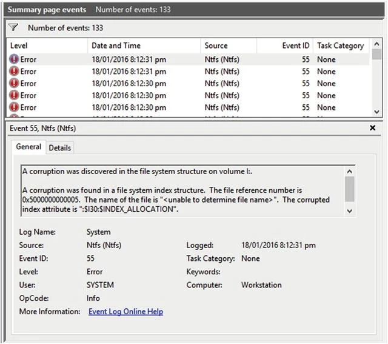Sort by the Date and Time column

(x=116, y=46)
